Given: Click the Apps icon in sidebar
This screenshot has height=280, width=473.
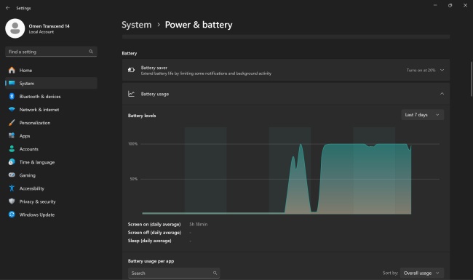Looking at the screenshot, I should click(12, 135).
